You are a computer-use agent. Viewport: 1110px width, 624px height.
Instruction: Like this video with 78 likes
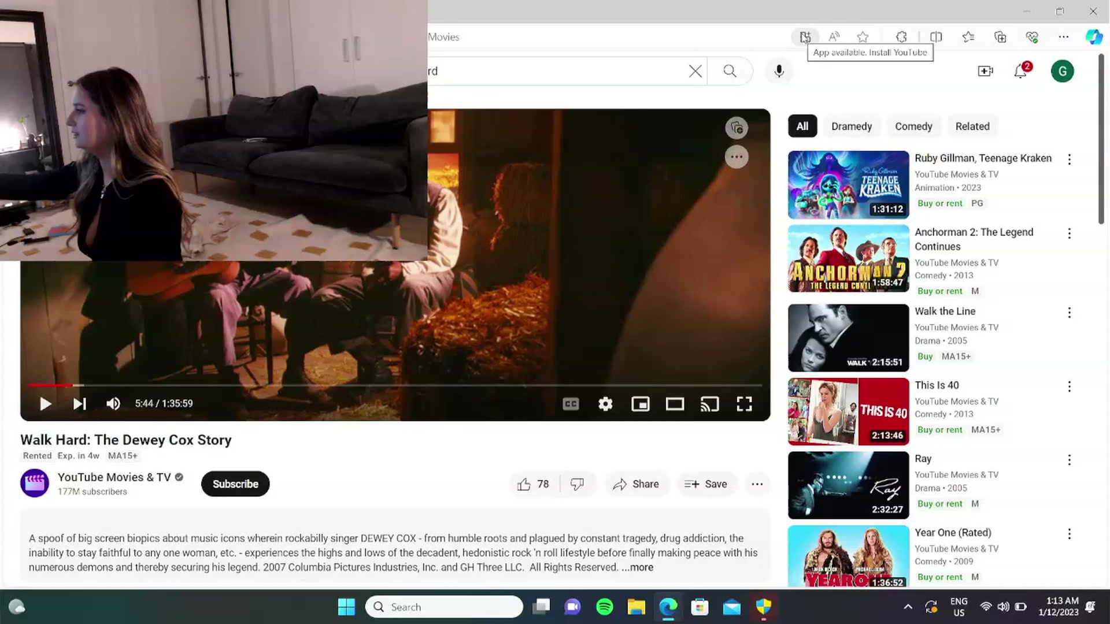[x=533, y=484]
